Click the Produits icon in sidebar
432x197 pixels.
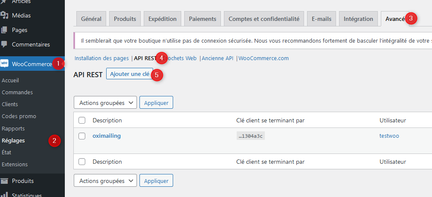[x=5, y=181]
